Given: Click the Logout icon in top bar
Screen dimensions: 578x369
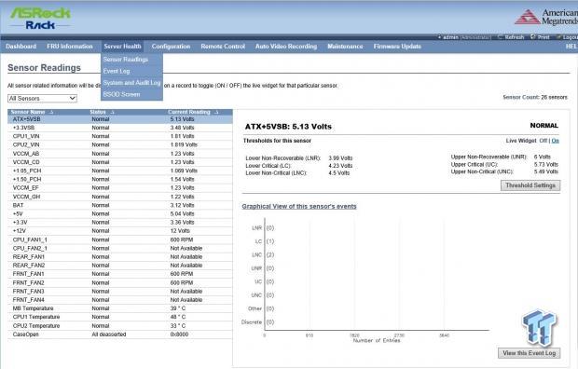Looking at the screenshot, I should pos(559,37).
